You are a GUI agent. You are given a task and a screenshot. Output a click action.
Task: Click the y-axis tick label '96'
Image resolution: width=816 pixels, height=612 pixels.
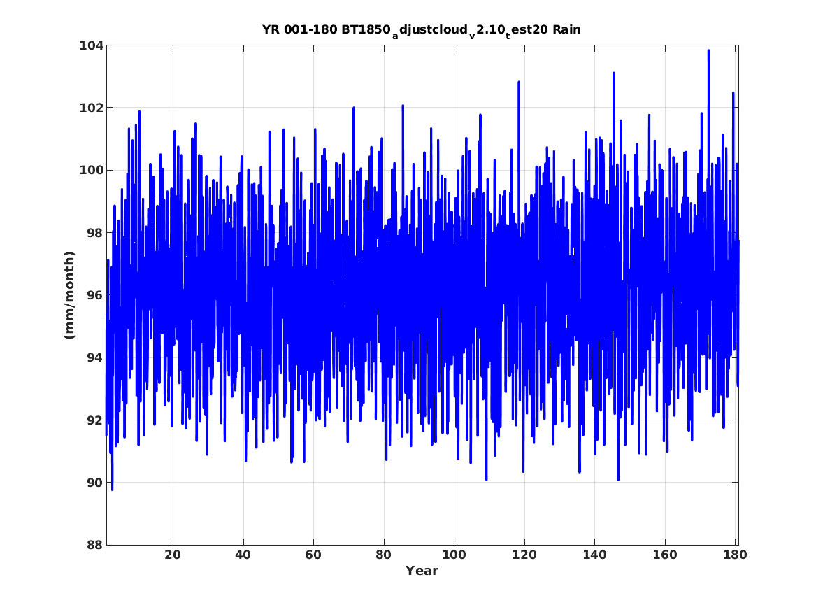[x=95, y=295]
